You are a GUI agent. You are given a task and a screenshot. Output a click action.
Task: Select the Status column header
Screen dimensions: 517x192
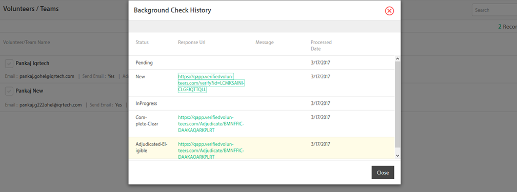tap(142, 42)
